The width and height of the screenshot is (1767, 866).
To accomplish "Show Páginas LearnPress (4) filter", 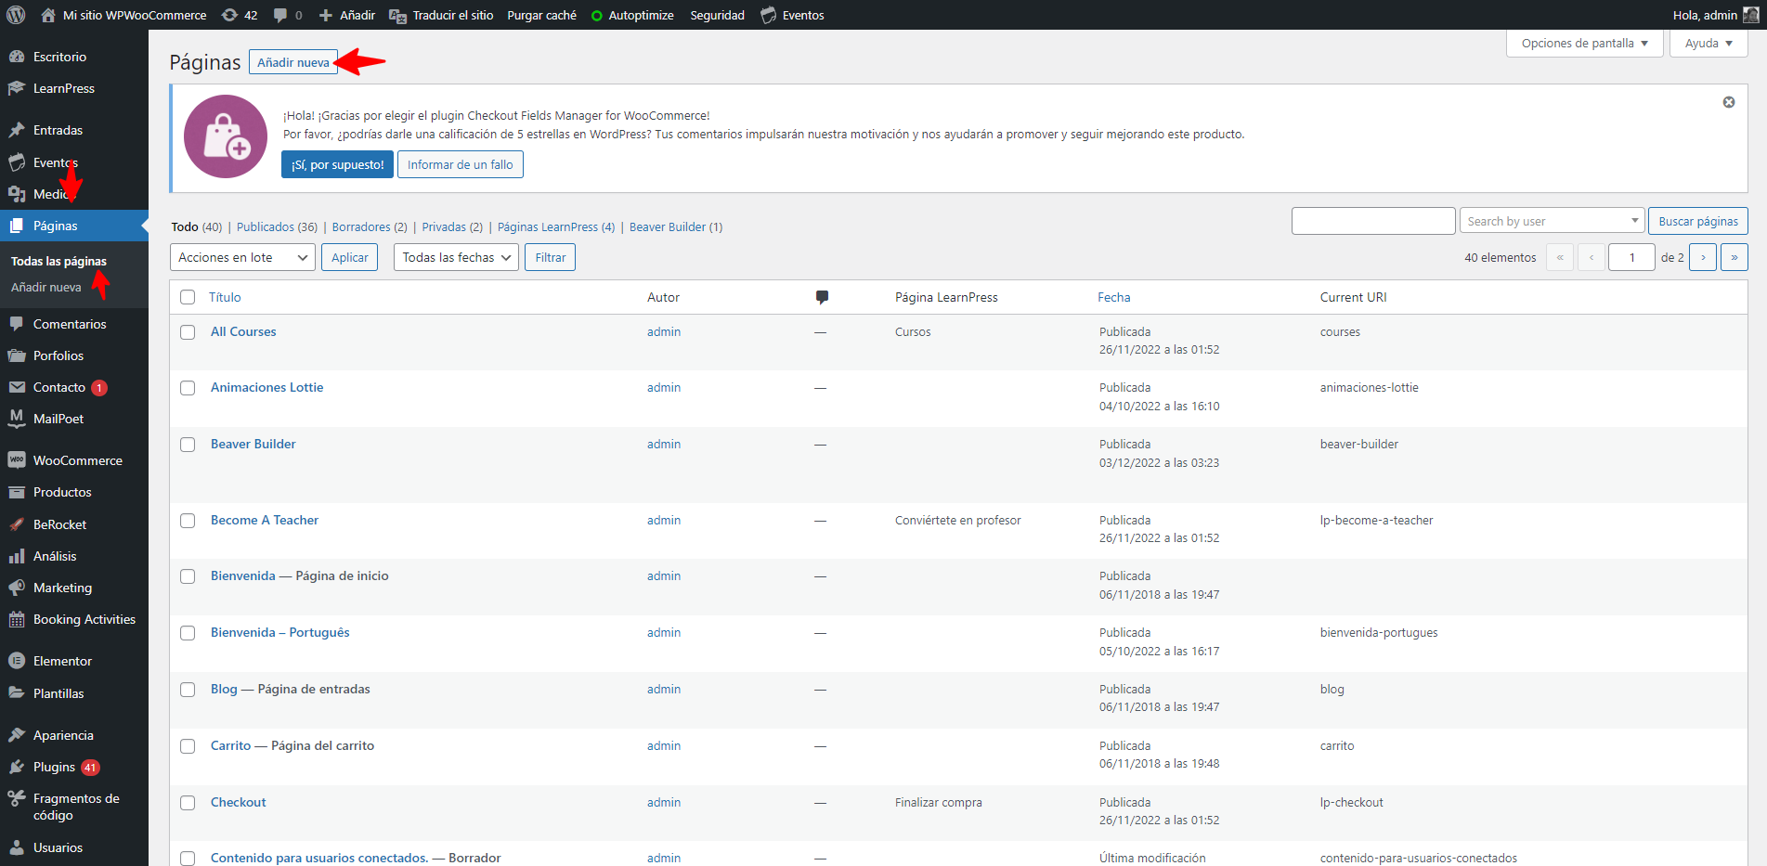I will coord(556,226).
